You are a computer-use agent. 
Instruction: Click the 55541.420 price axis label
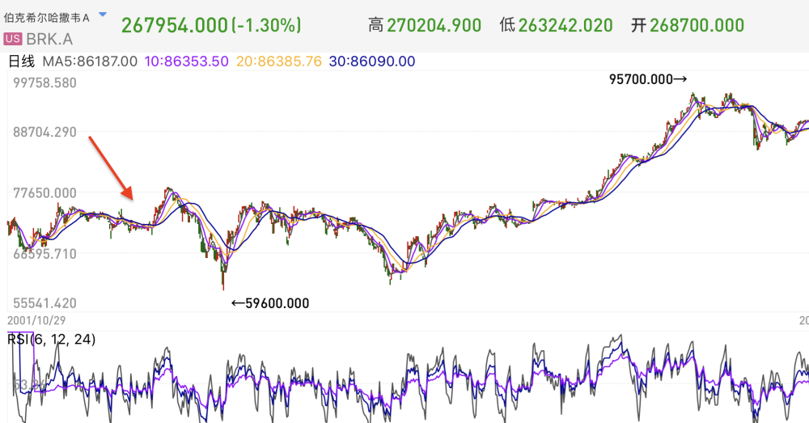[x=44, y=302]
